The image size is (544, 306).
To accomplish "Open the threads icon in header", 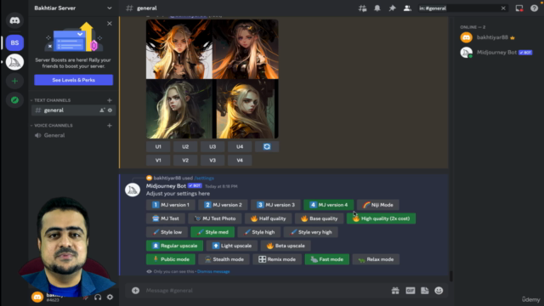I will 362,8.
